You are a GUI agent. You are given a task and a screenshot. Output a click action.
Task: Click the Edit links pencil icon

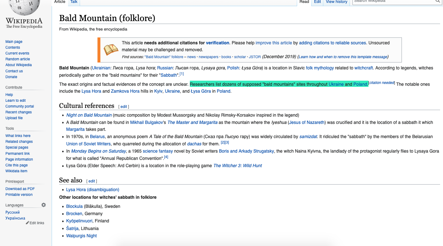[27, 223]
